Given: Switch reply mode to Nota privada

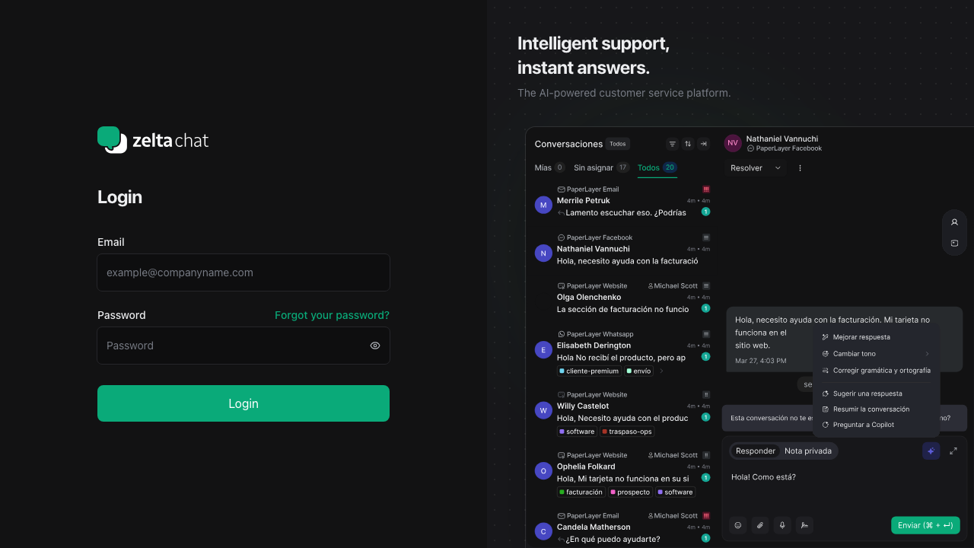Looking at the screenshot, I should (x=808, y=451).
